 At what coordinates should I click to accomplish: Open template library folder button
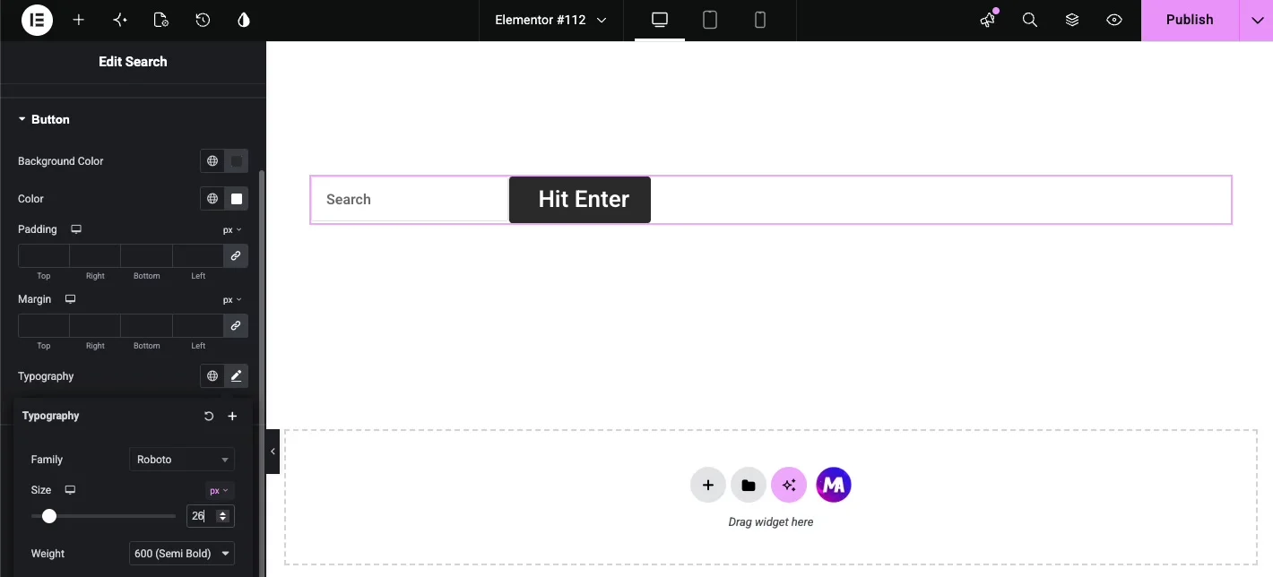point(748,485)
